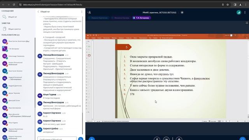Open the browser side panel
Viewport: 249px width, 140px height.
click(235, 5)
